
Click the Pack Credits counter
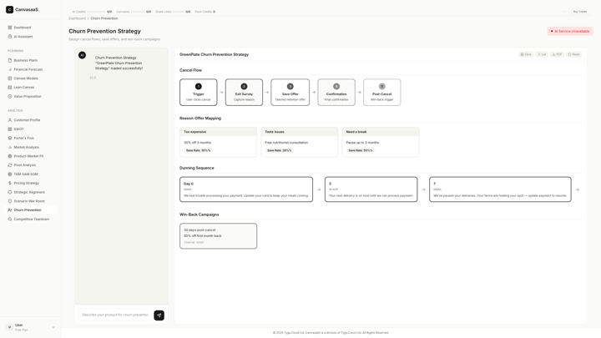pos(205,12)
